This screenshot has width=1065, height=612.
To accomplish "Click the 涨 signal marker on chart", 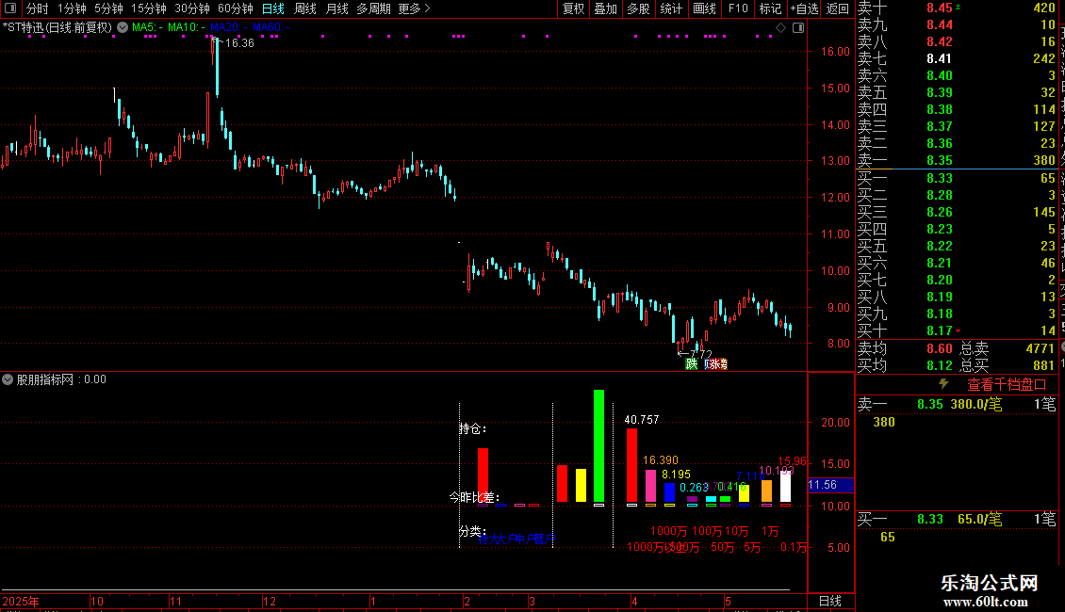I will pyautogui.click(x=716, y=363).
